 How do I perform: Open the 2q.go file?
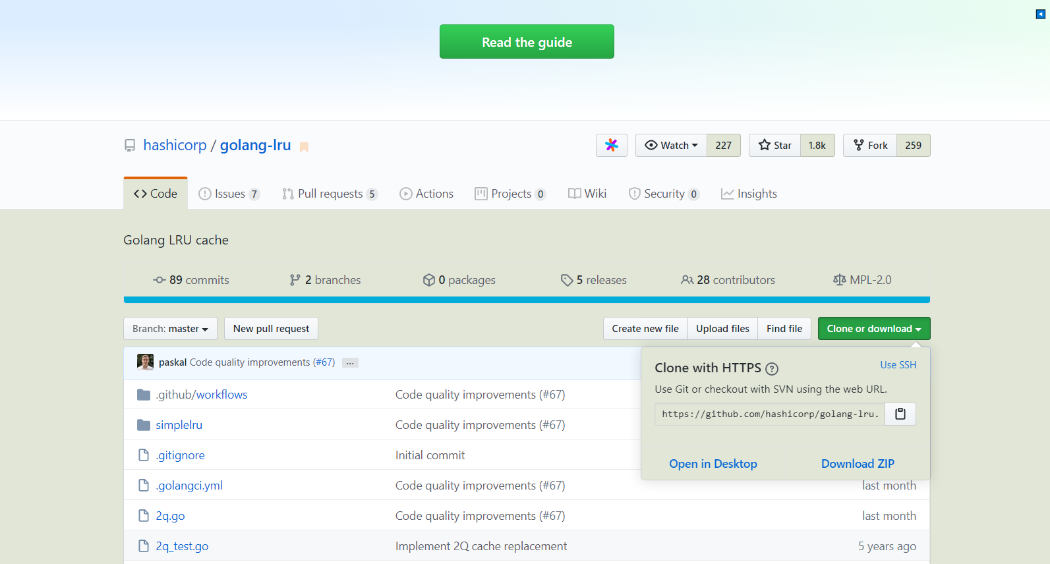point(170,516)
